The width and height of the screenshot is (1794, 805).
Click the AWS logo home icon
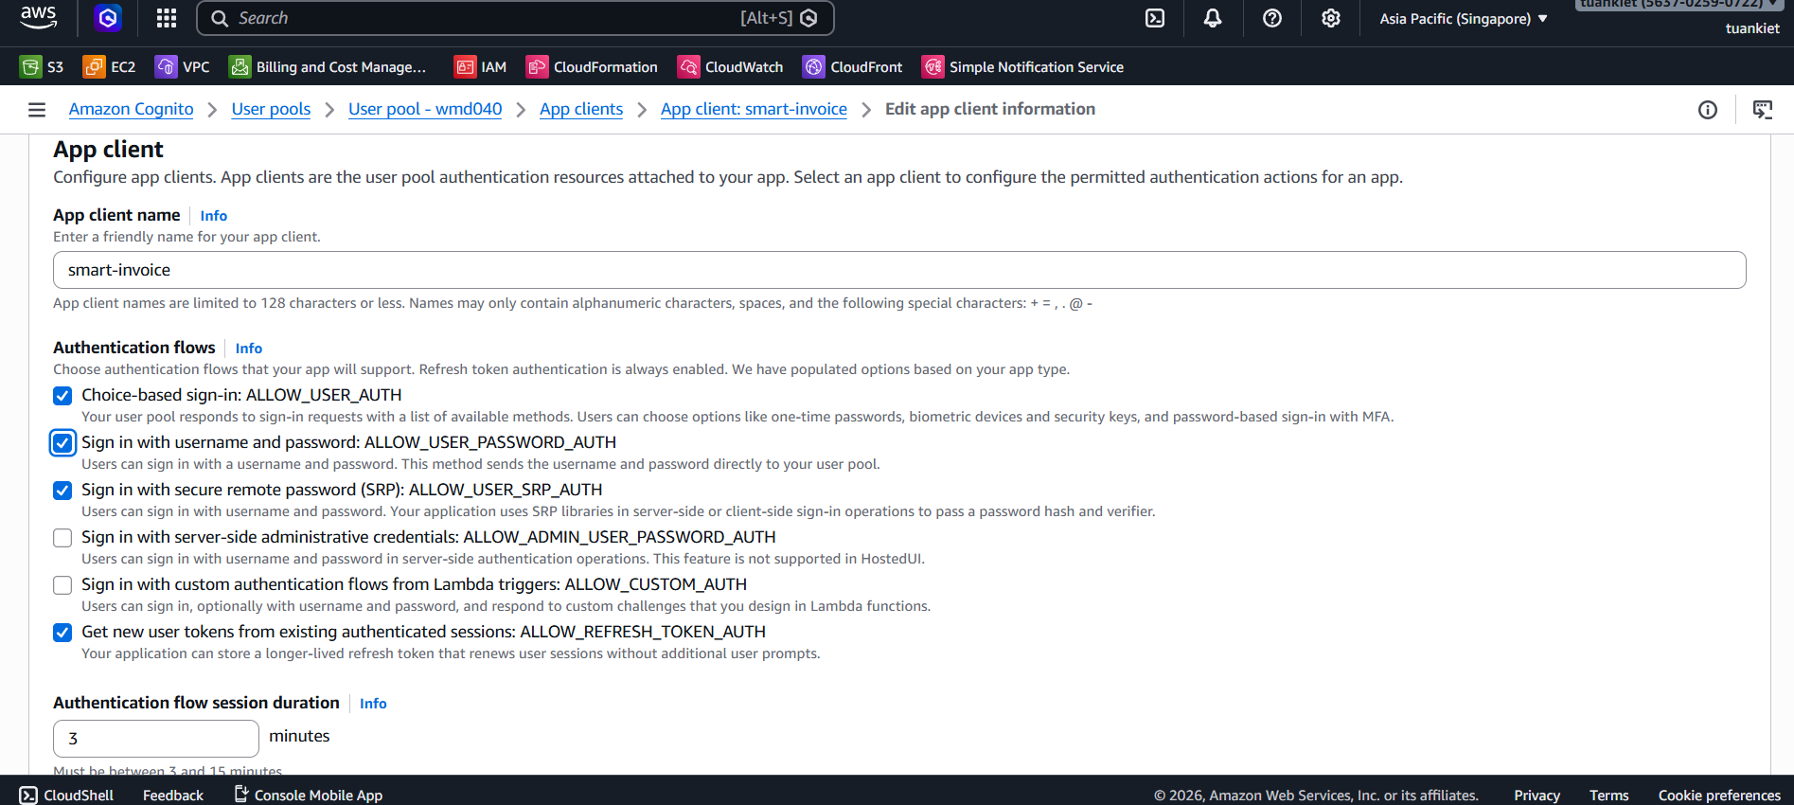(x=39, y=16)
